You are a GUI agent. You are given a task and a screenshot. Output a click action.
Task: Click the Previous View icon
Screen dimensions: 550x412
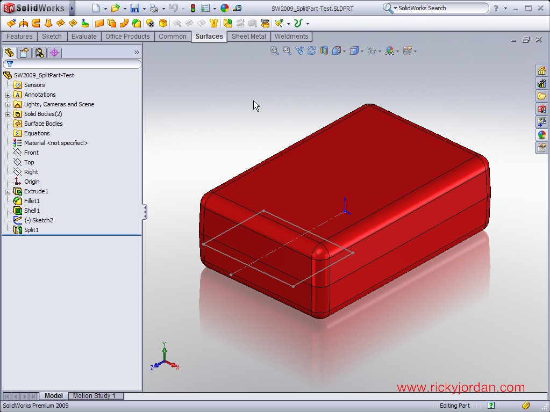click(x=299, y=51)
